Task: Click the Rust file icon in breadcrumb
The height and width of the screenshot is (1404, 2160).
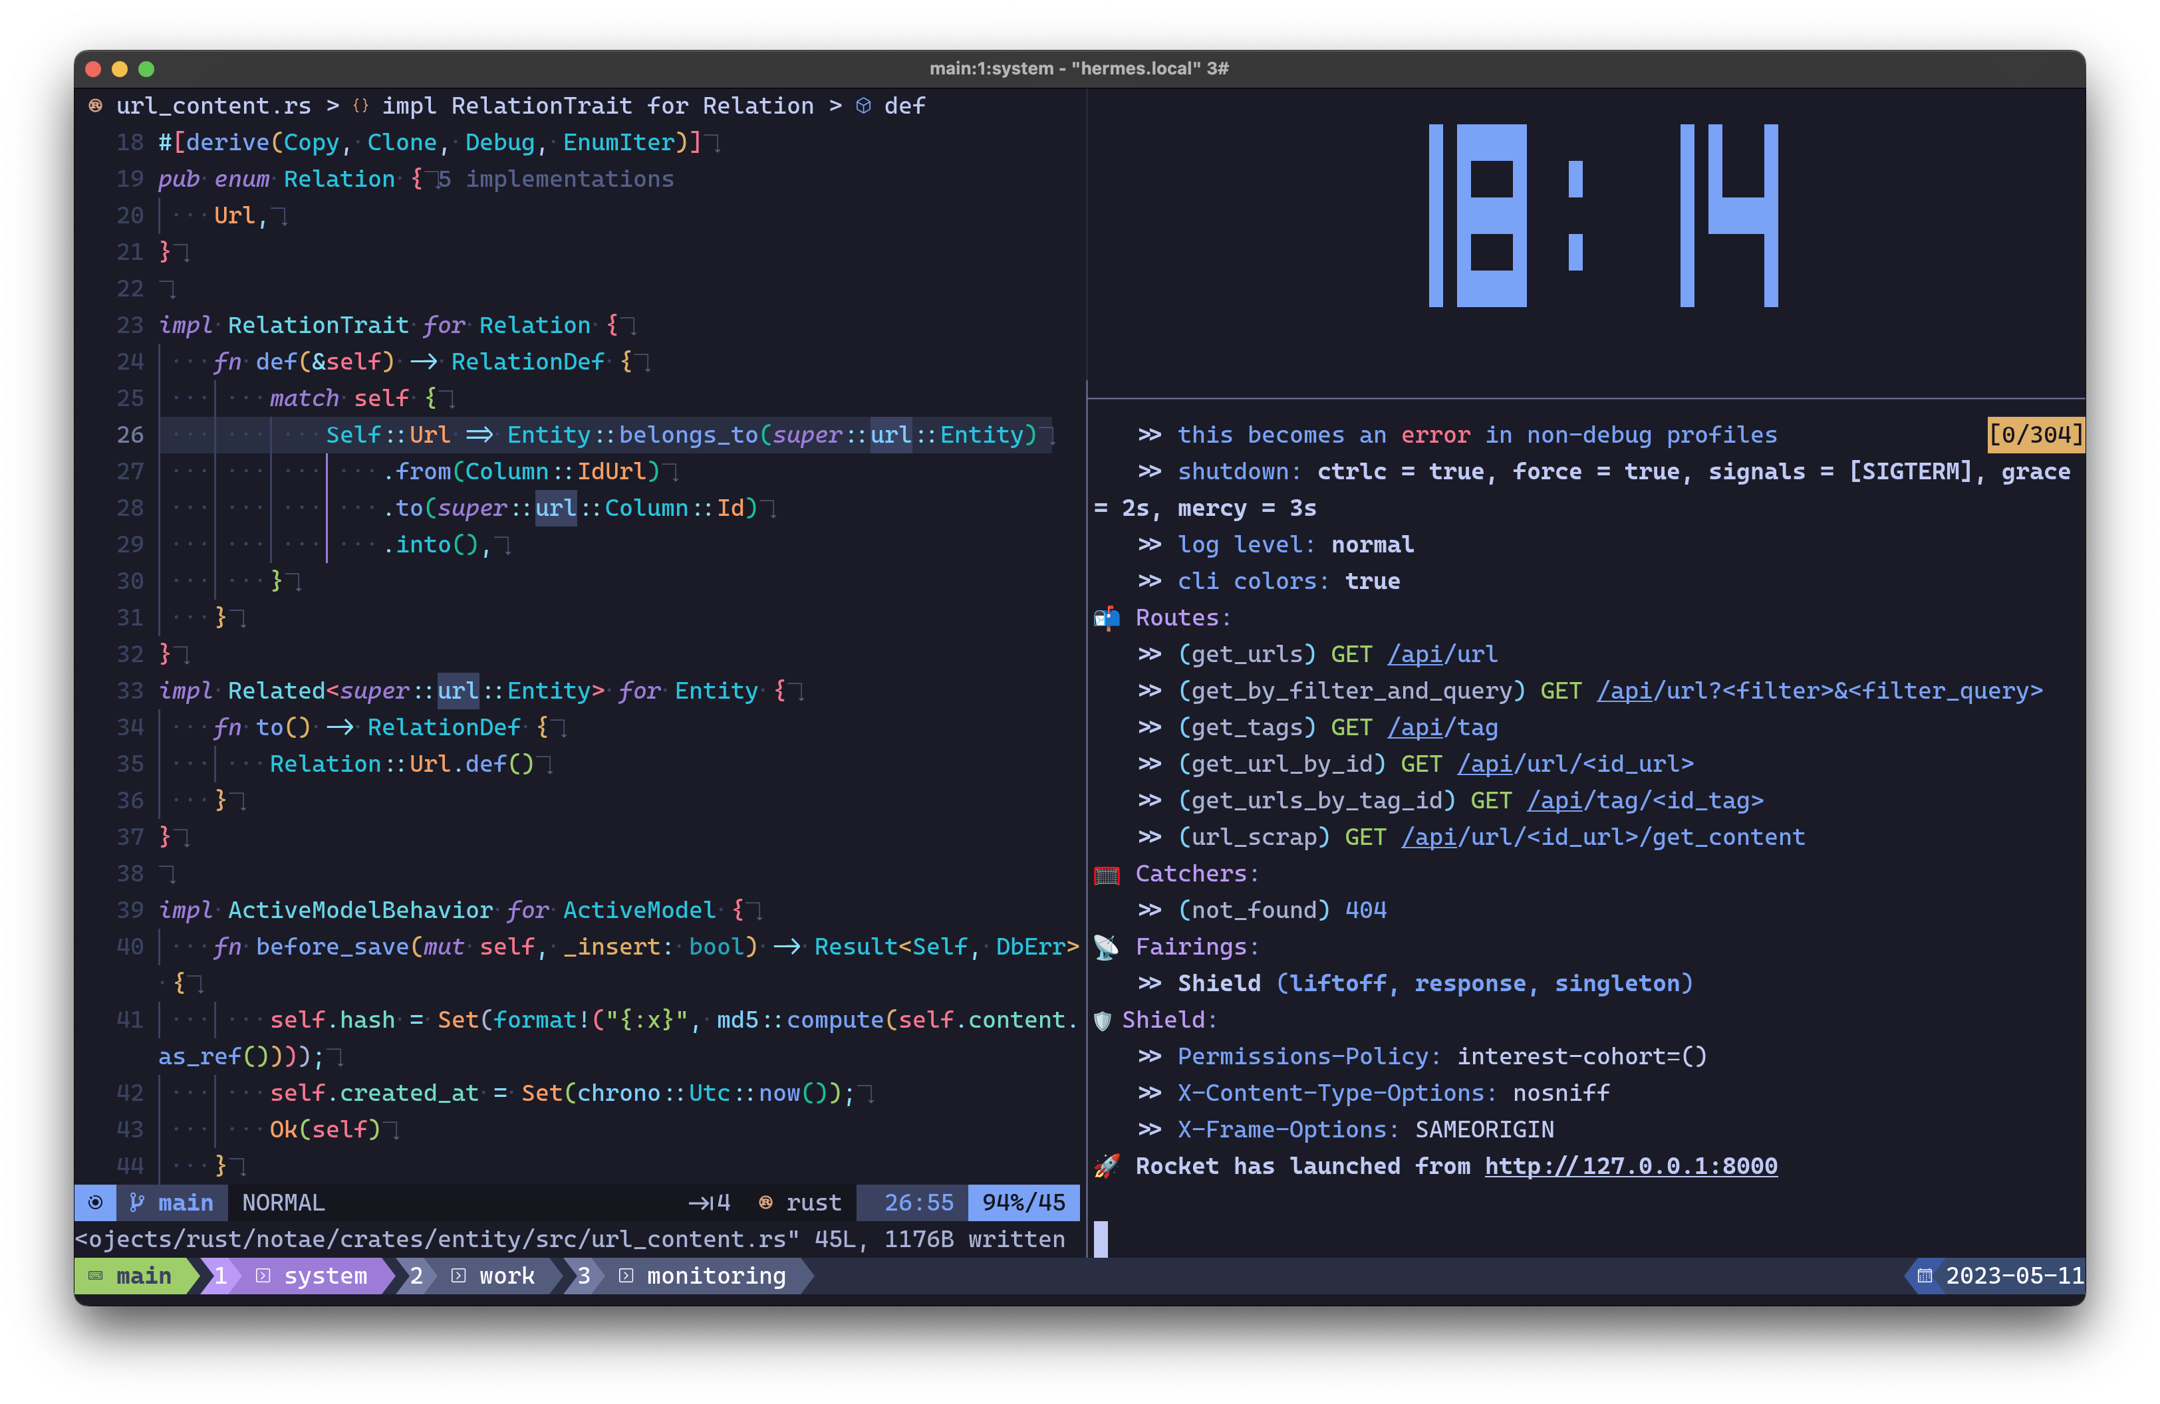Action: click(95, 106)
